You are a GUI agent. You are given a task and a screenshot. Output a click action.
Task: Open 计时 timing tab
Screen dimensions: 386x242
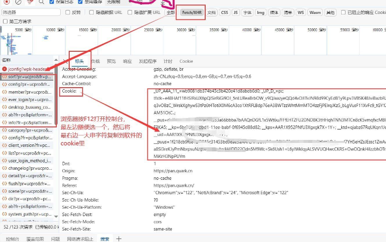click(x=168, y=61)
